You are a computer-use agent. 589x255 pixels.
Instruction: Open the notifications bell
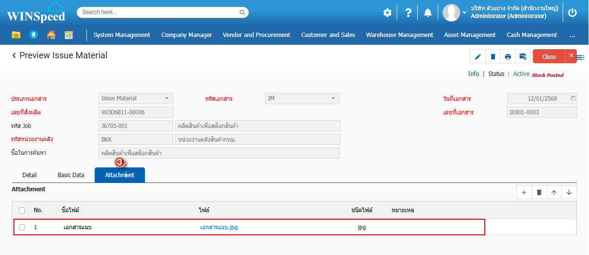click(x=427, y=13)
